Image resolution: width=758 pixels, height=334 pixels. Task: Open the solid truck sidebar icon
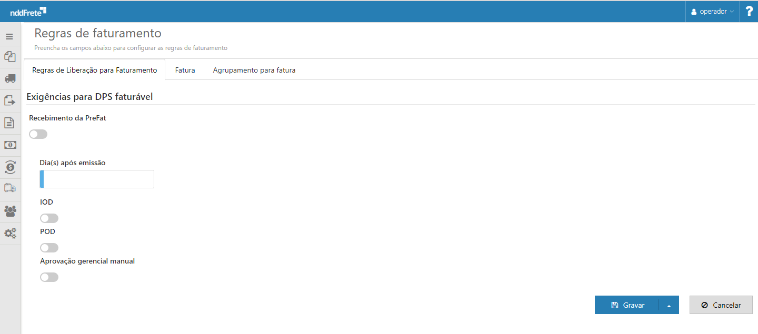[x=9, y=78]
